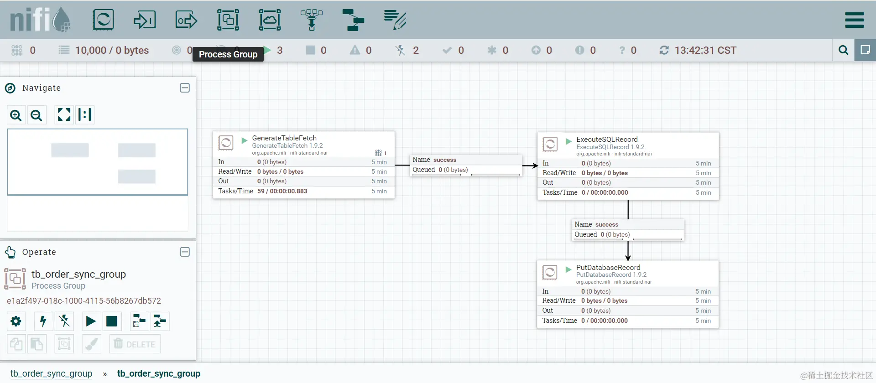The height and width of the screenshot is (383, 876).
Task: Click the GenerateTableFetch processor type icon
Action: (226, 143)
